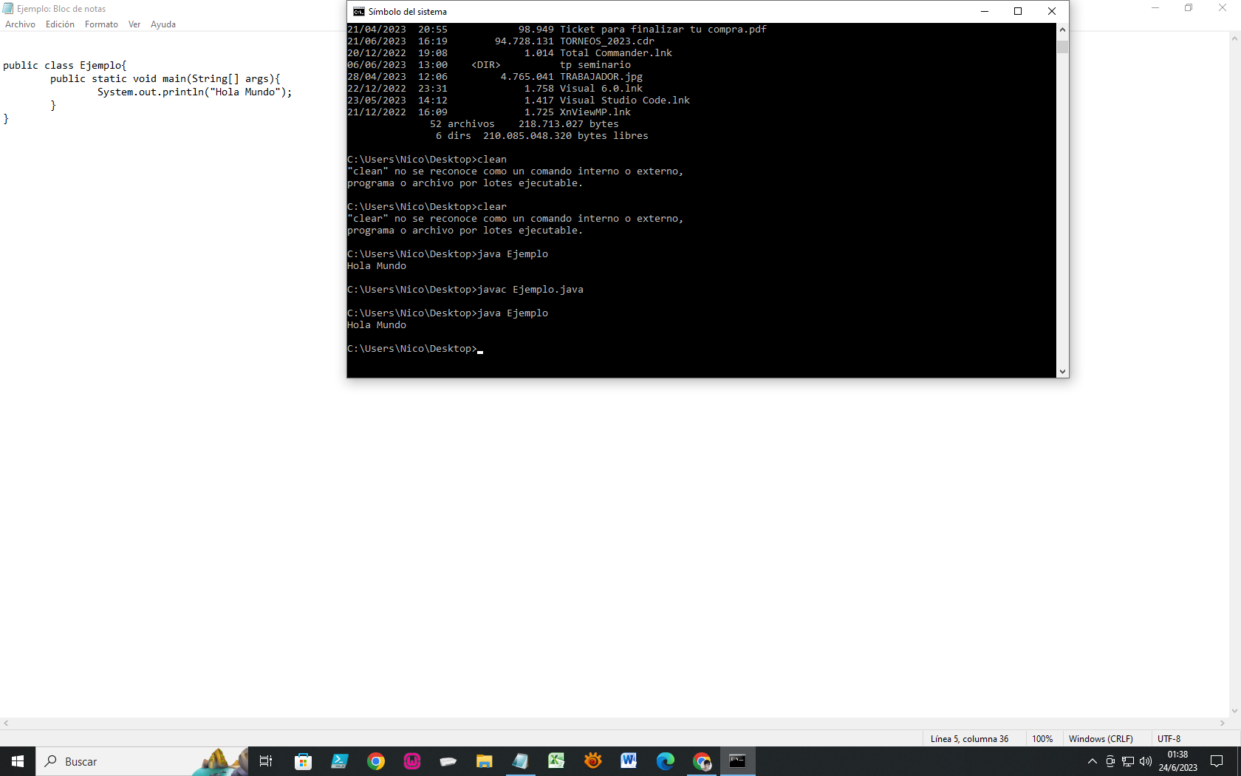
Task: Open the Edición menu in Notepad
Action: 60,24
